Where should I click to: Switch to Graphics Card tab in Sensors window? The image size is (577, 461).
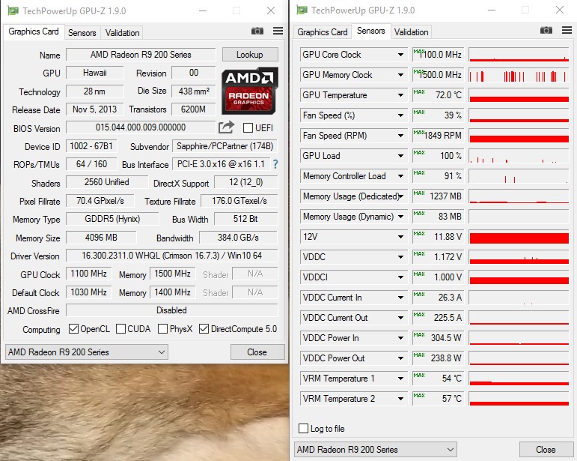(x=322, y=32)
